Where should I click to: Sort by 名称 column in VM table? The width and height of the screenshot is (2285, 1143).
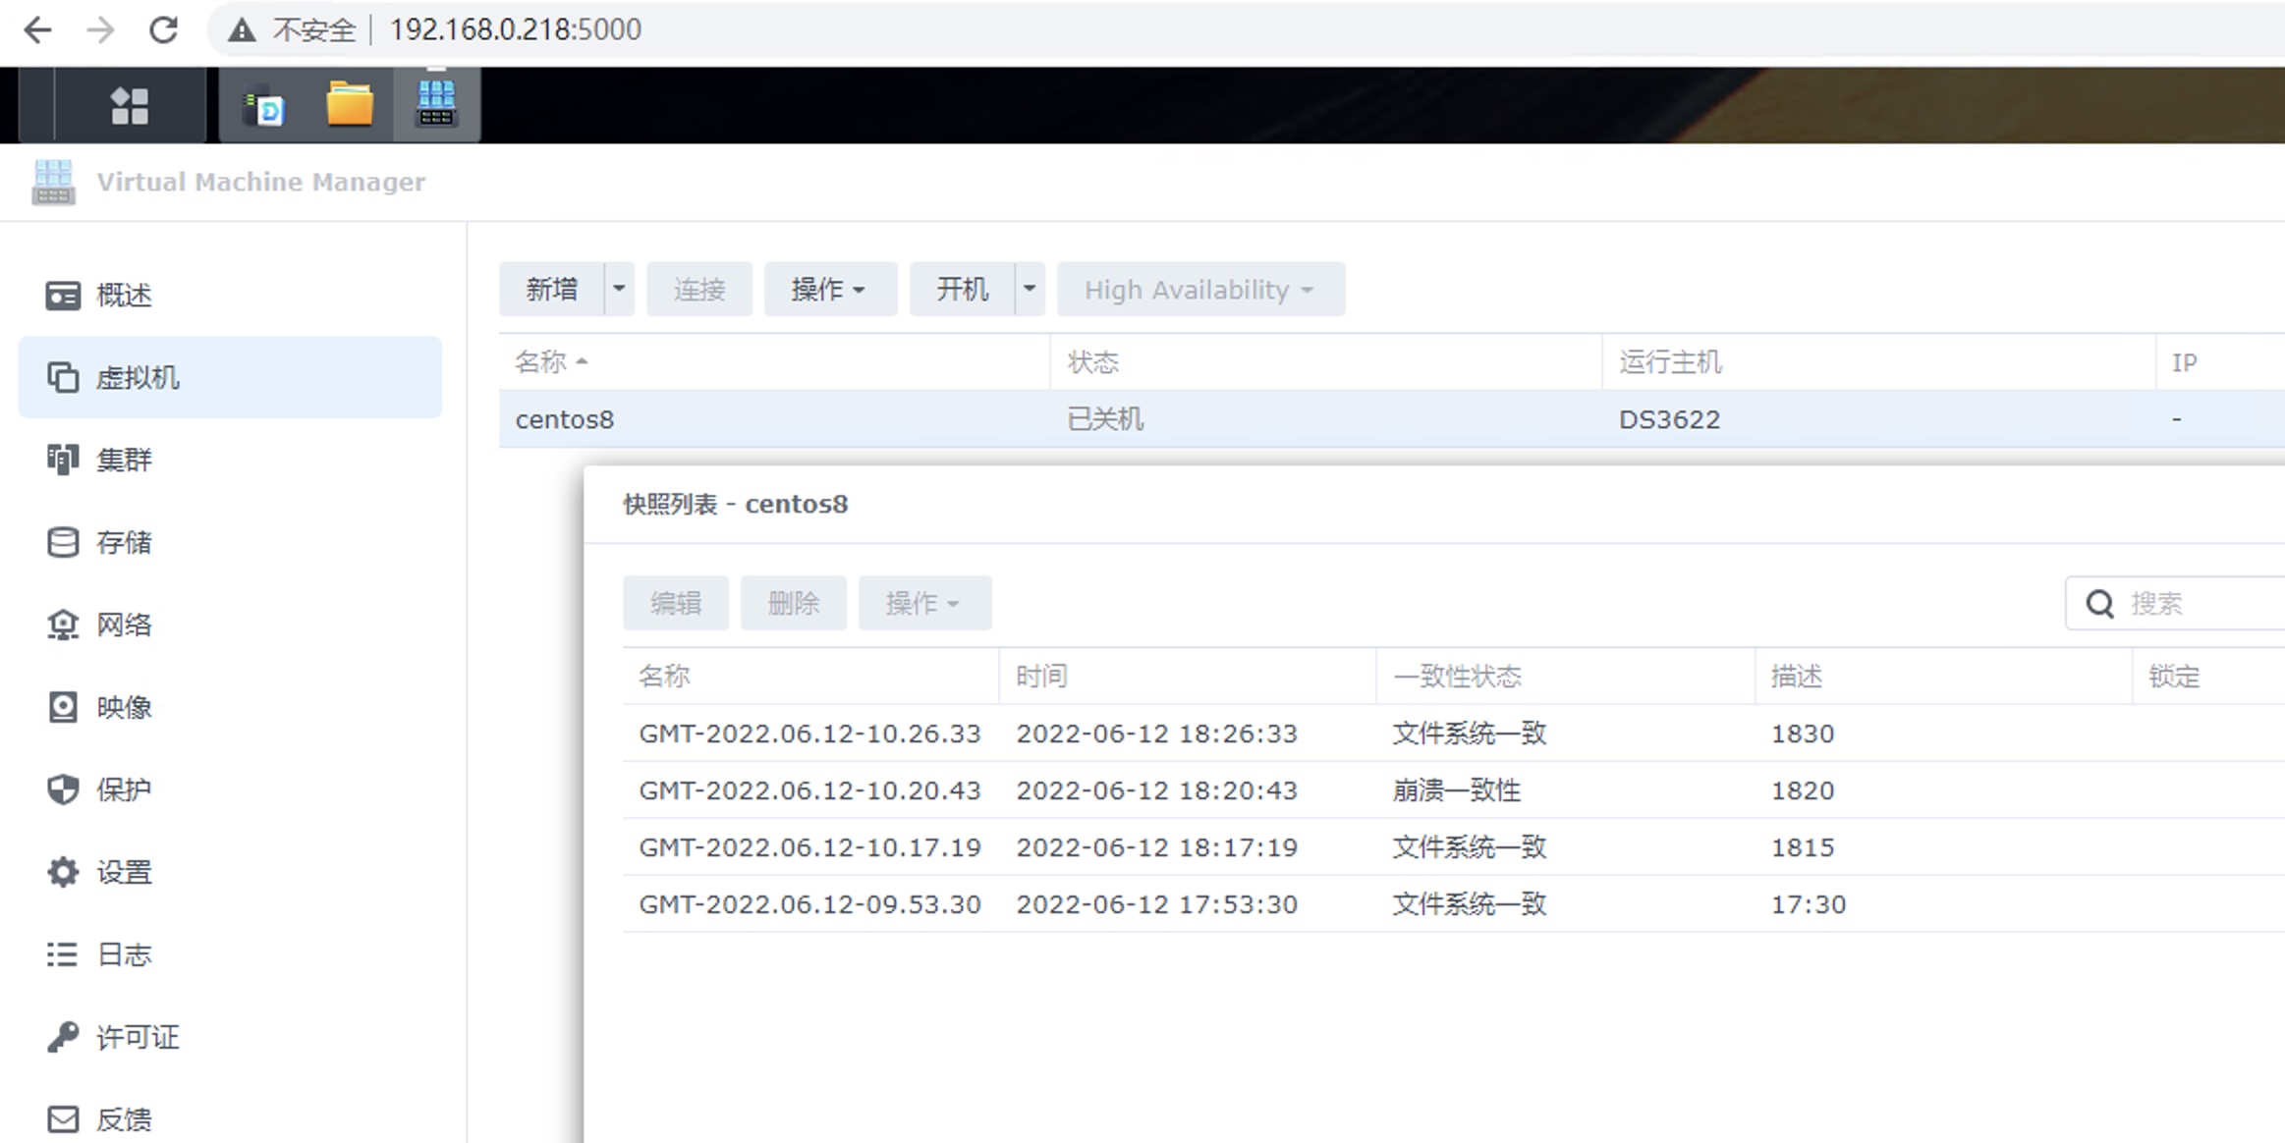point(774,362)
